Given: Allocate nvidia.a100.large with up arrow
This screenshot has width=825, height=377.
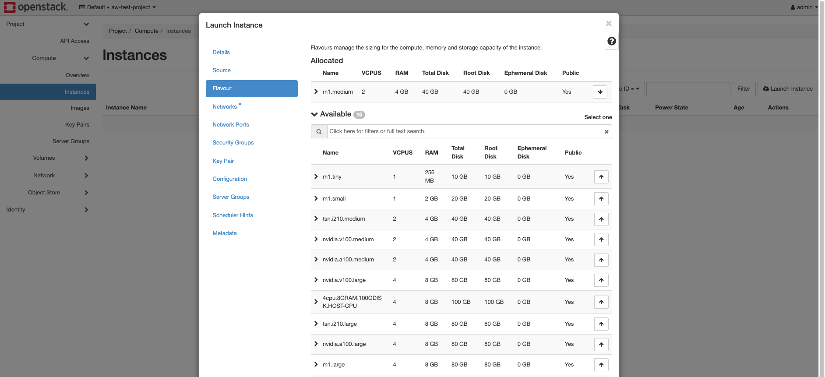Looking at the screenshot, I should point(601,345).
